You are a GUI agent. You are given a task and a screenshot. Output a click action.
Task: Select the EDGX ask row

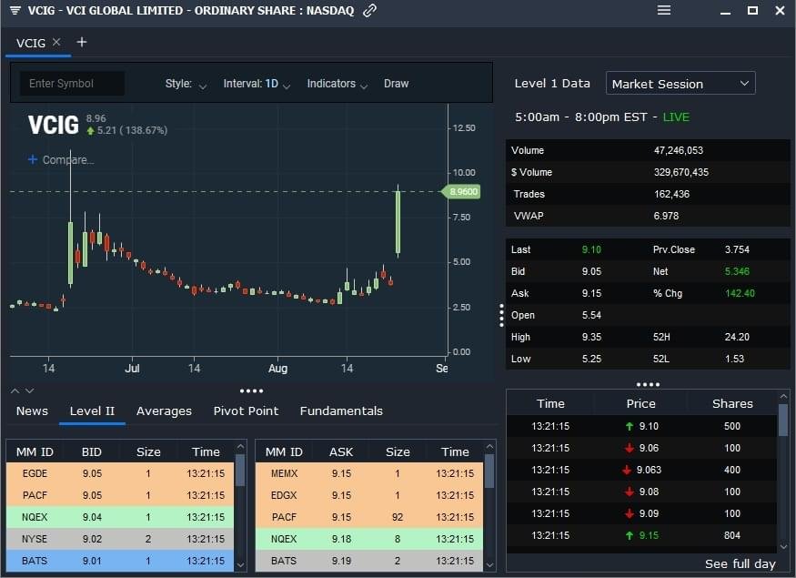[369, 495]
